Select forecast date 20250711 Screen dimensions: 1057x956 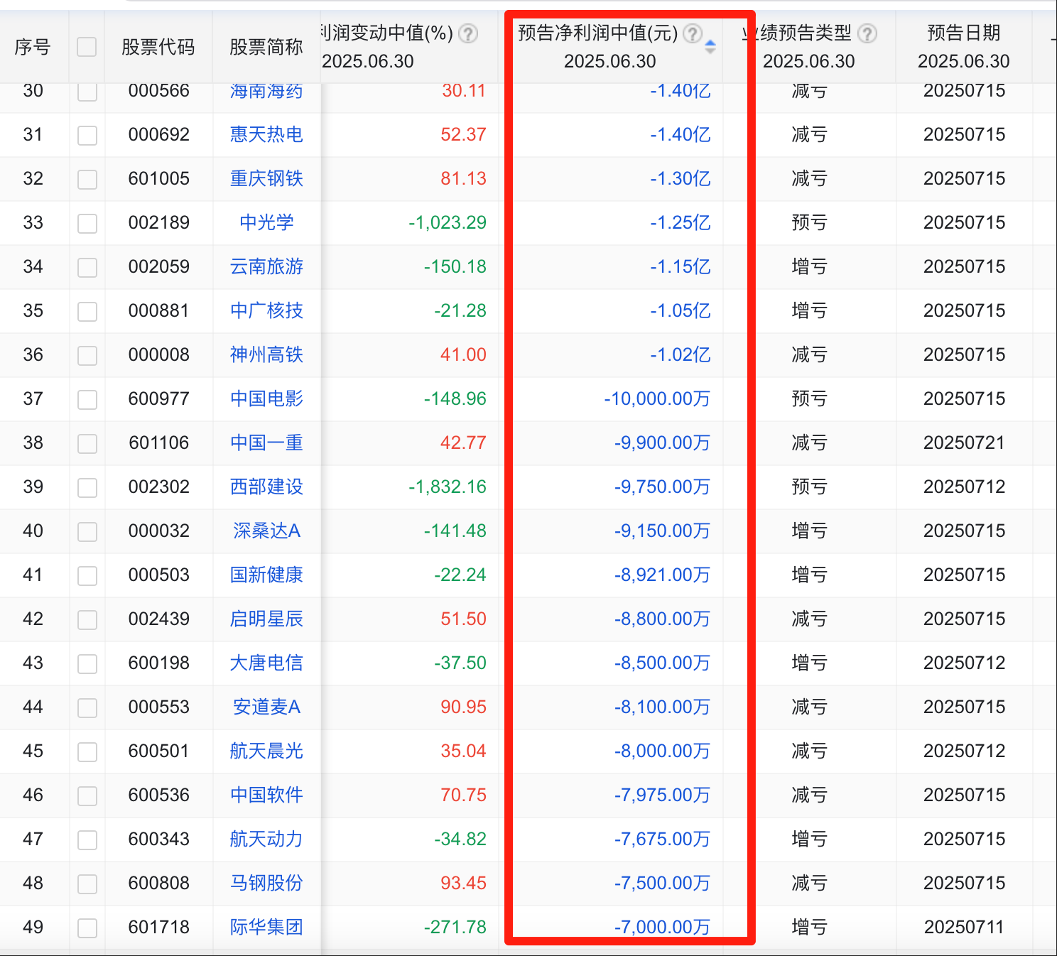pyautogui.click(x=964, y=927)
